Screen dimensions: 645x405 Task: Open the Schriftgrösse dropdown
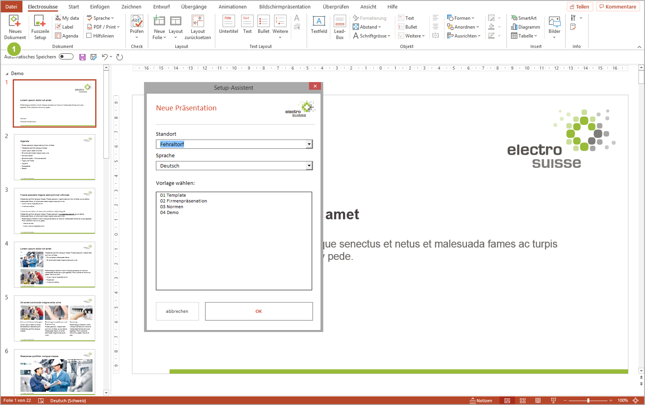[x=371, y=36]
